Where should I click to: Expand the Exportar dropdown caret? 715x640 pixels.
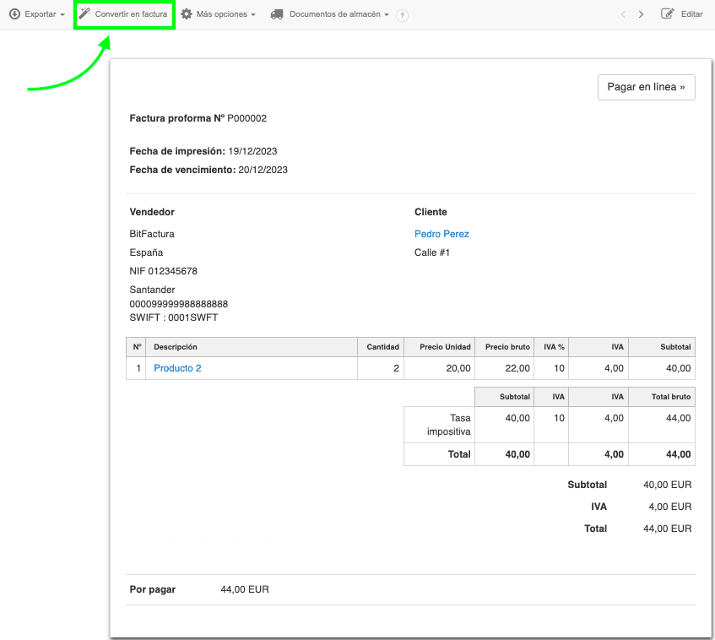coord(62,15)
